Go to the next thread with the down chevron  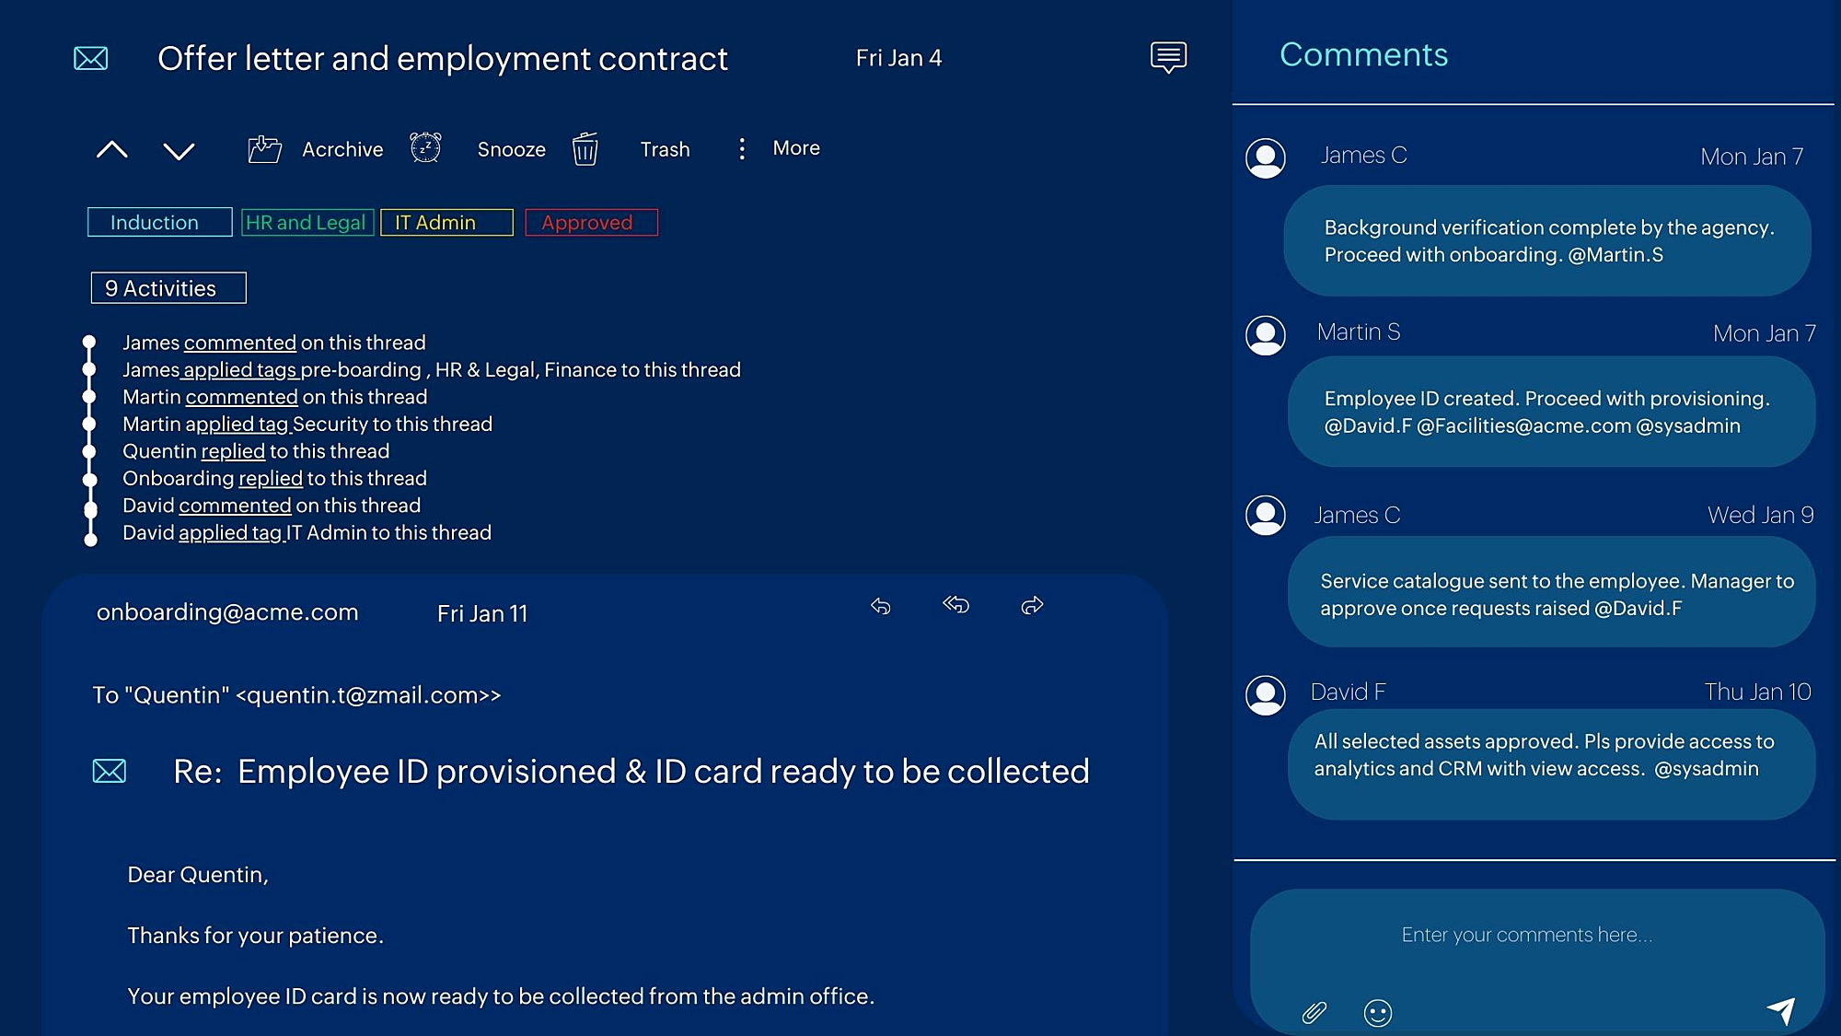point(179,150)
